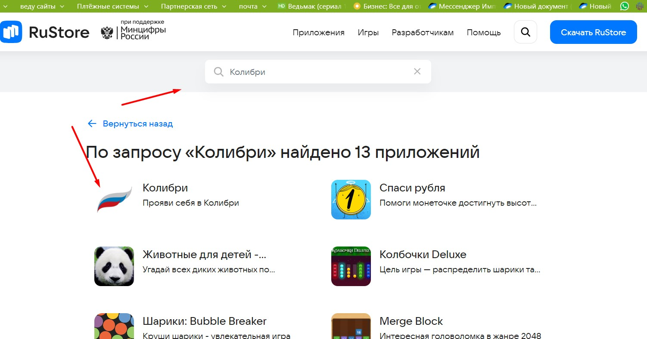Click the back arrow beside Вернуться назад

(x=92, y=124)
